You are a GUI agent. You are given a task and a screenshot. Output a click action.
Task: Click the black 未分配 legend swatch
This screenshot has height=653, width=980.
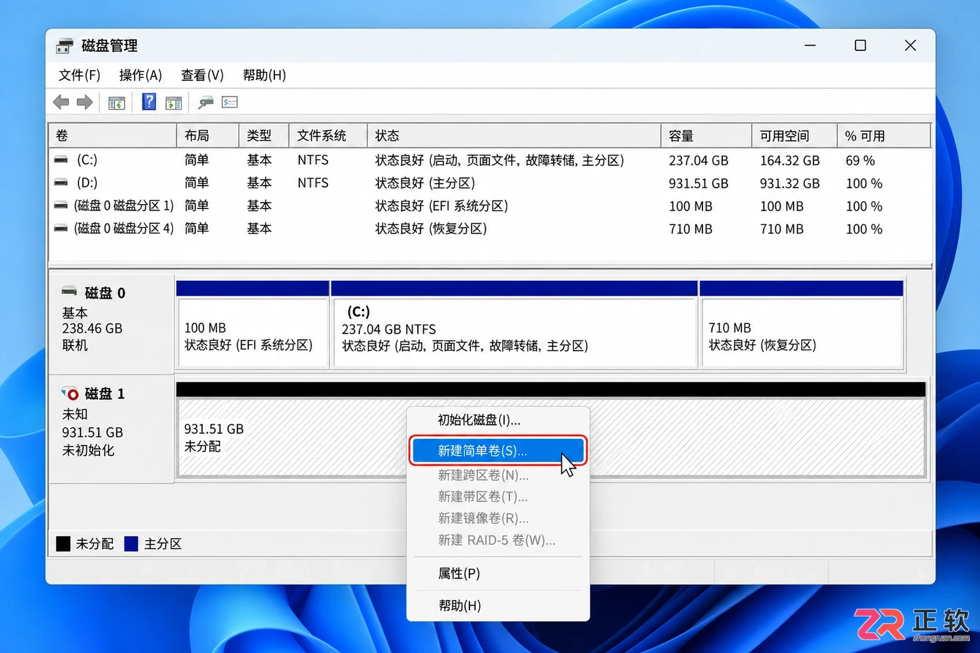63,543
